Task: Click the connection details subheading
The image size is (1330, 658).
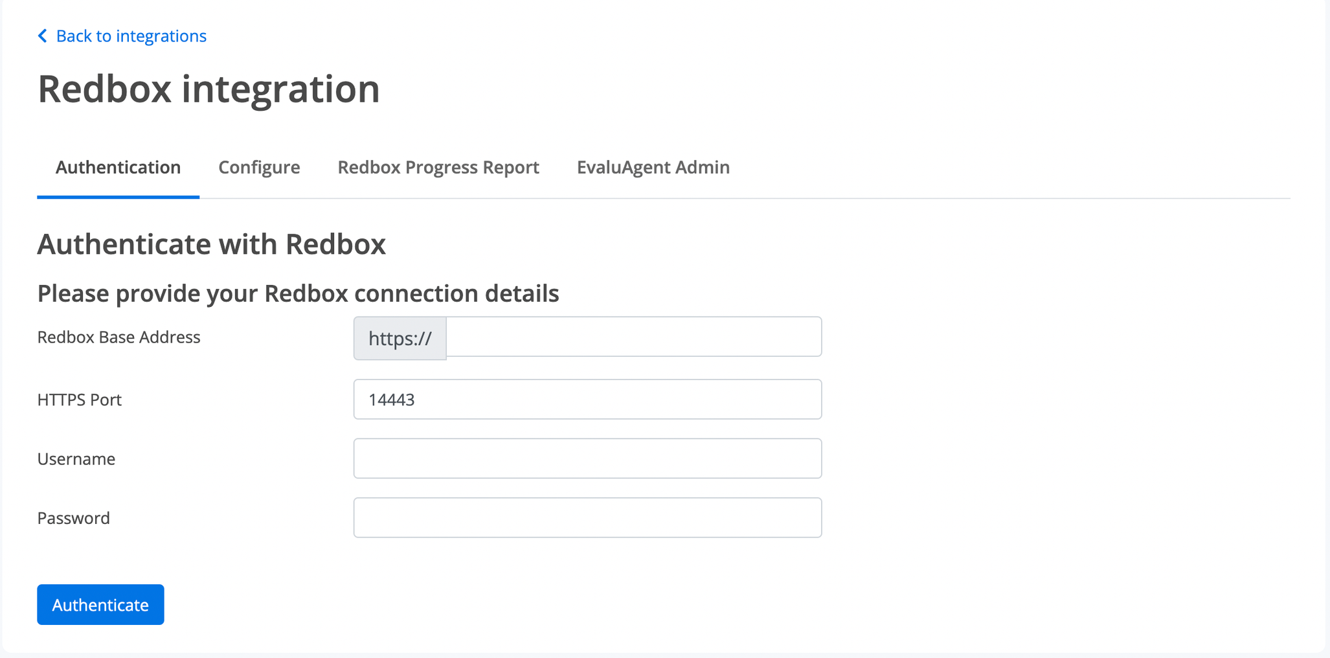Action: 298,293
